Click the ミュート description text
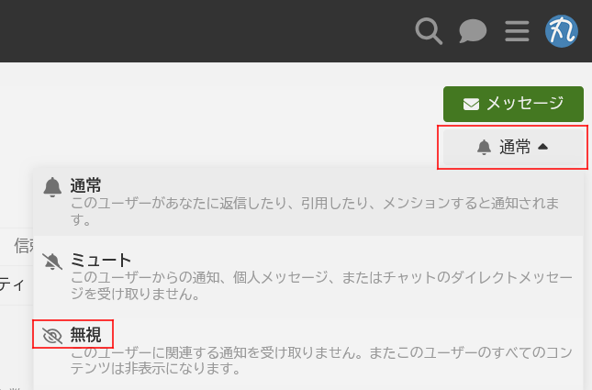Image resolution: width=592 pixels, height=390 pixels. click(321, 285)
